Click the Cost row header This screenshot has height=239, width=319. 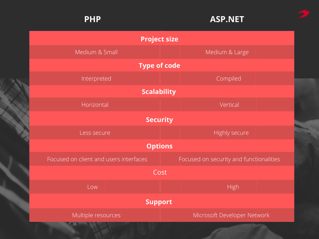click(160, 172)
